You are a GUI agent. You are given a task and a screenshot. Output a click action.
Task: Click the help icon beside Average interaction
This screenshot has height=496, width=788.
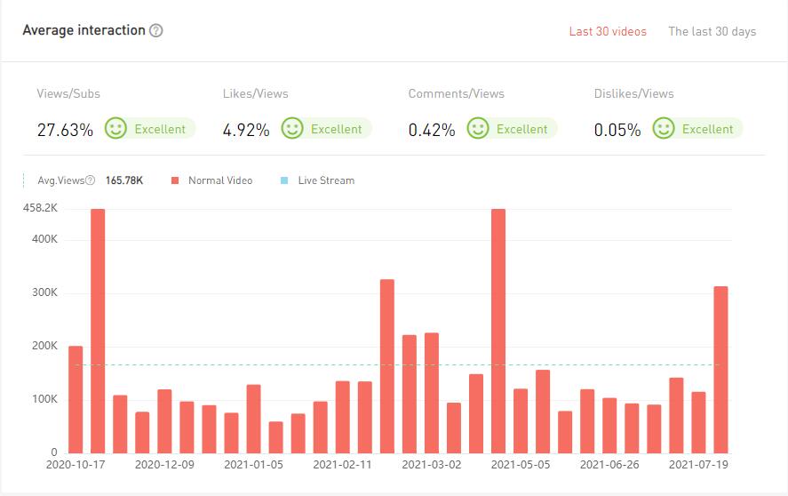click(x=156, y=30)
